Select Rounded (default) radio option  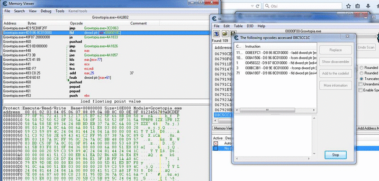click(x=361, y=68)
